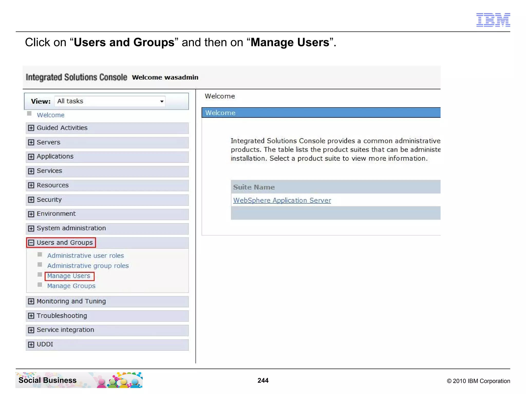Expand the Service integration section
Image resolution: width=526 pixels, height=394 pixels.
tap(31, 330)
